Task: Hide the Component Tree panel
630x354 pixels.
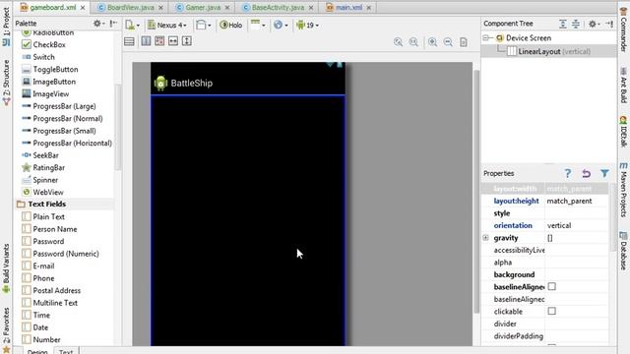Action: (x=609, y=24)
